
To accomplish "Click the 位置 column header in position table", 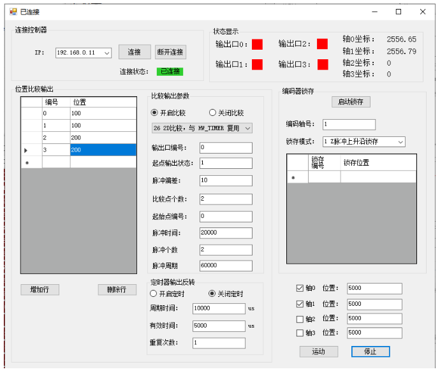I will 103,103.
